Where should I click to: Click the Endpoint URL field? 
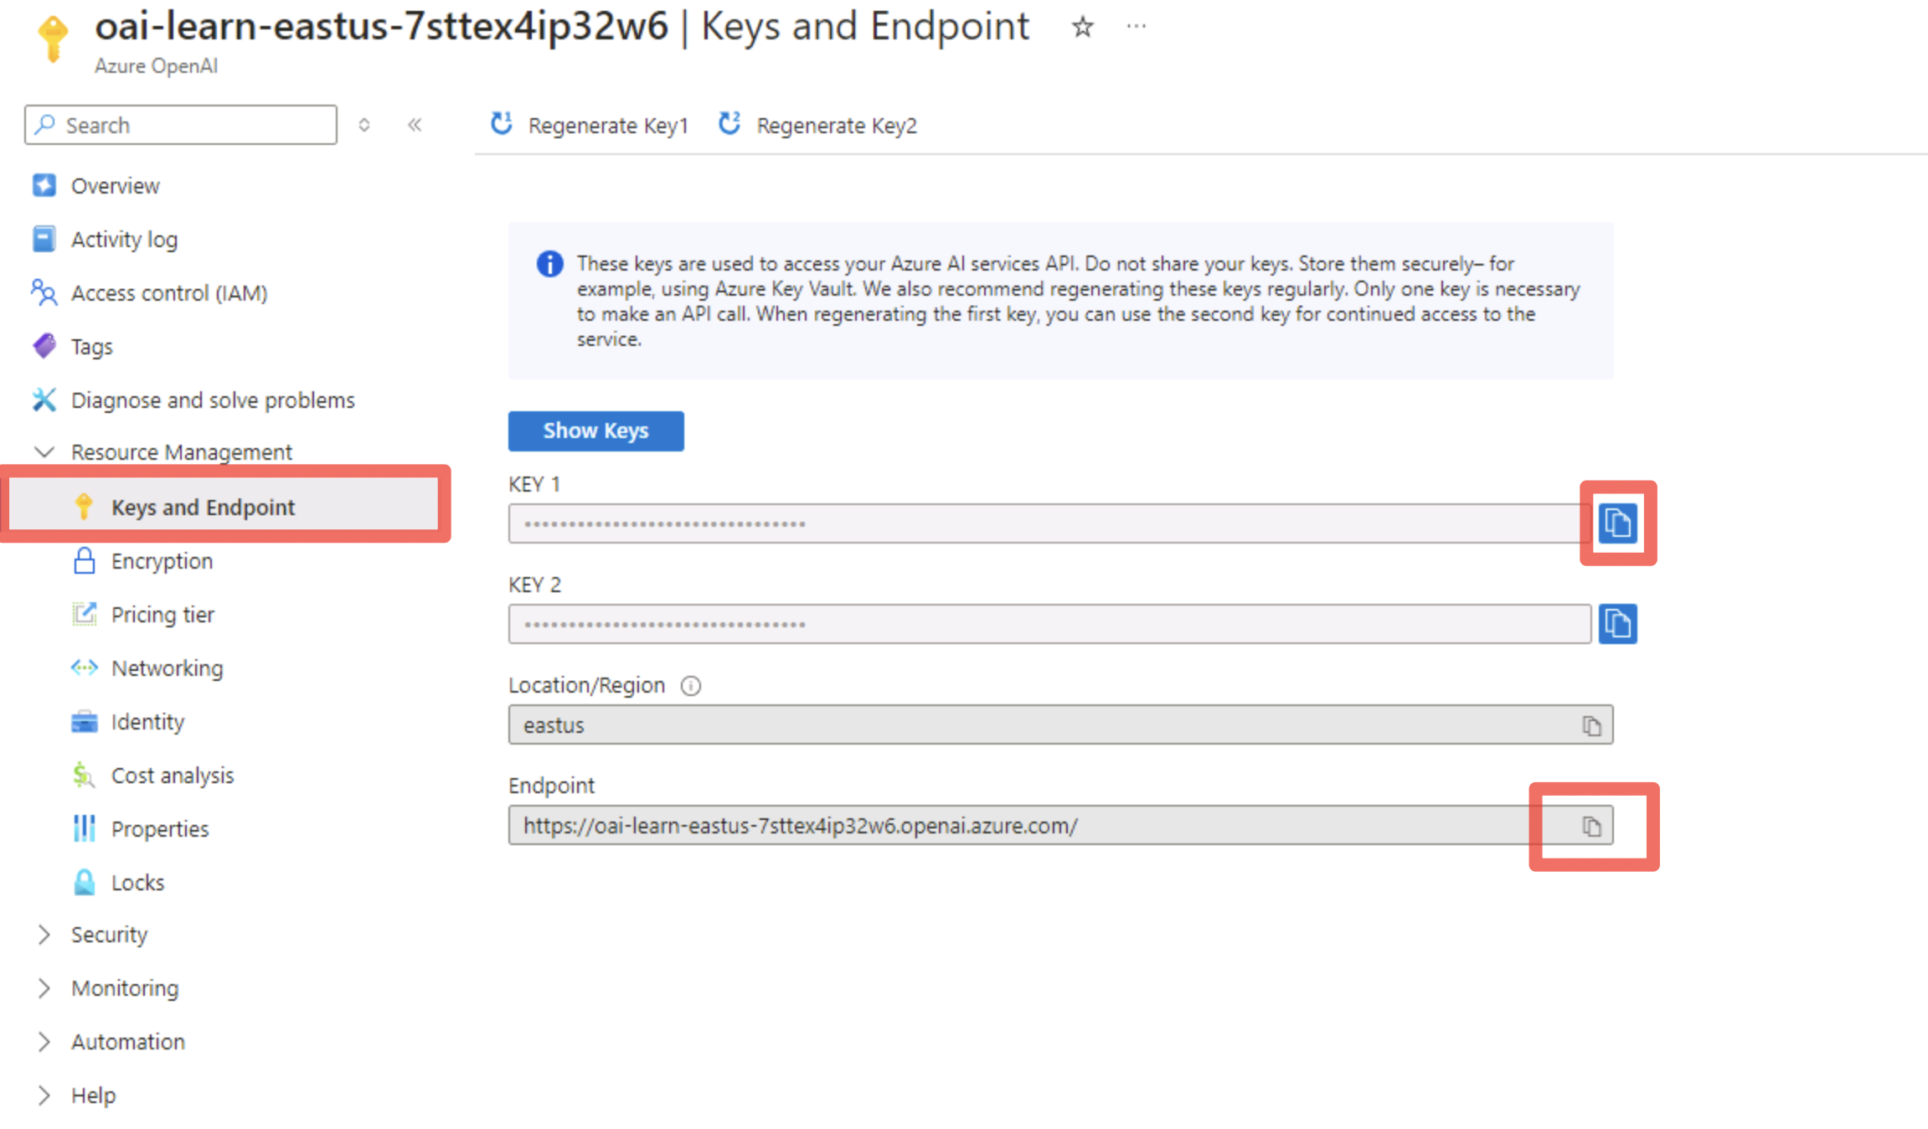(x=1060, y=825)
